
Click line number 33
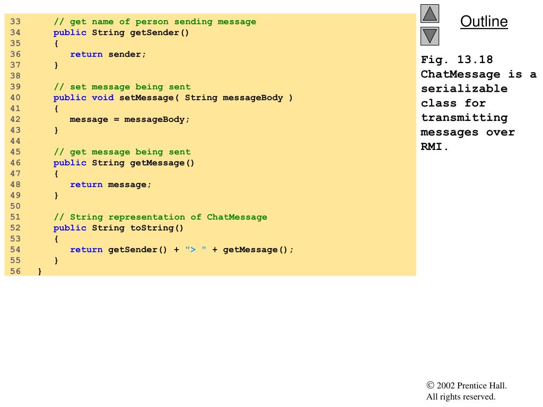pyautogui.click(x=15, y=21)
